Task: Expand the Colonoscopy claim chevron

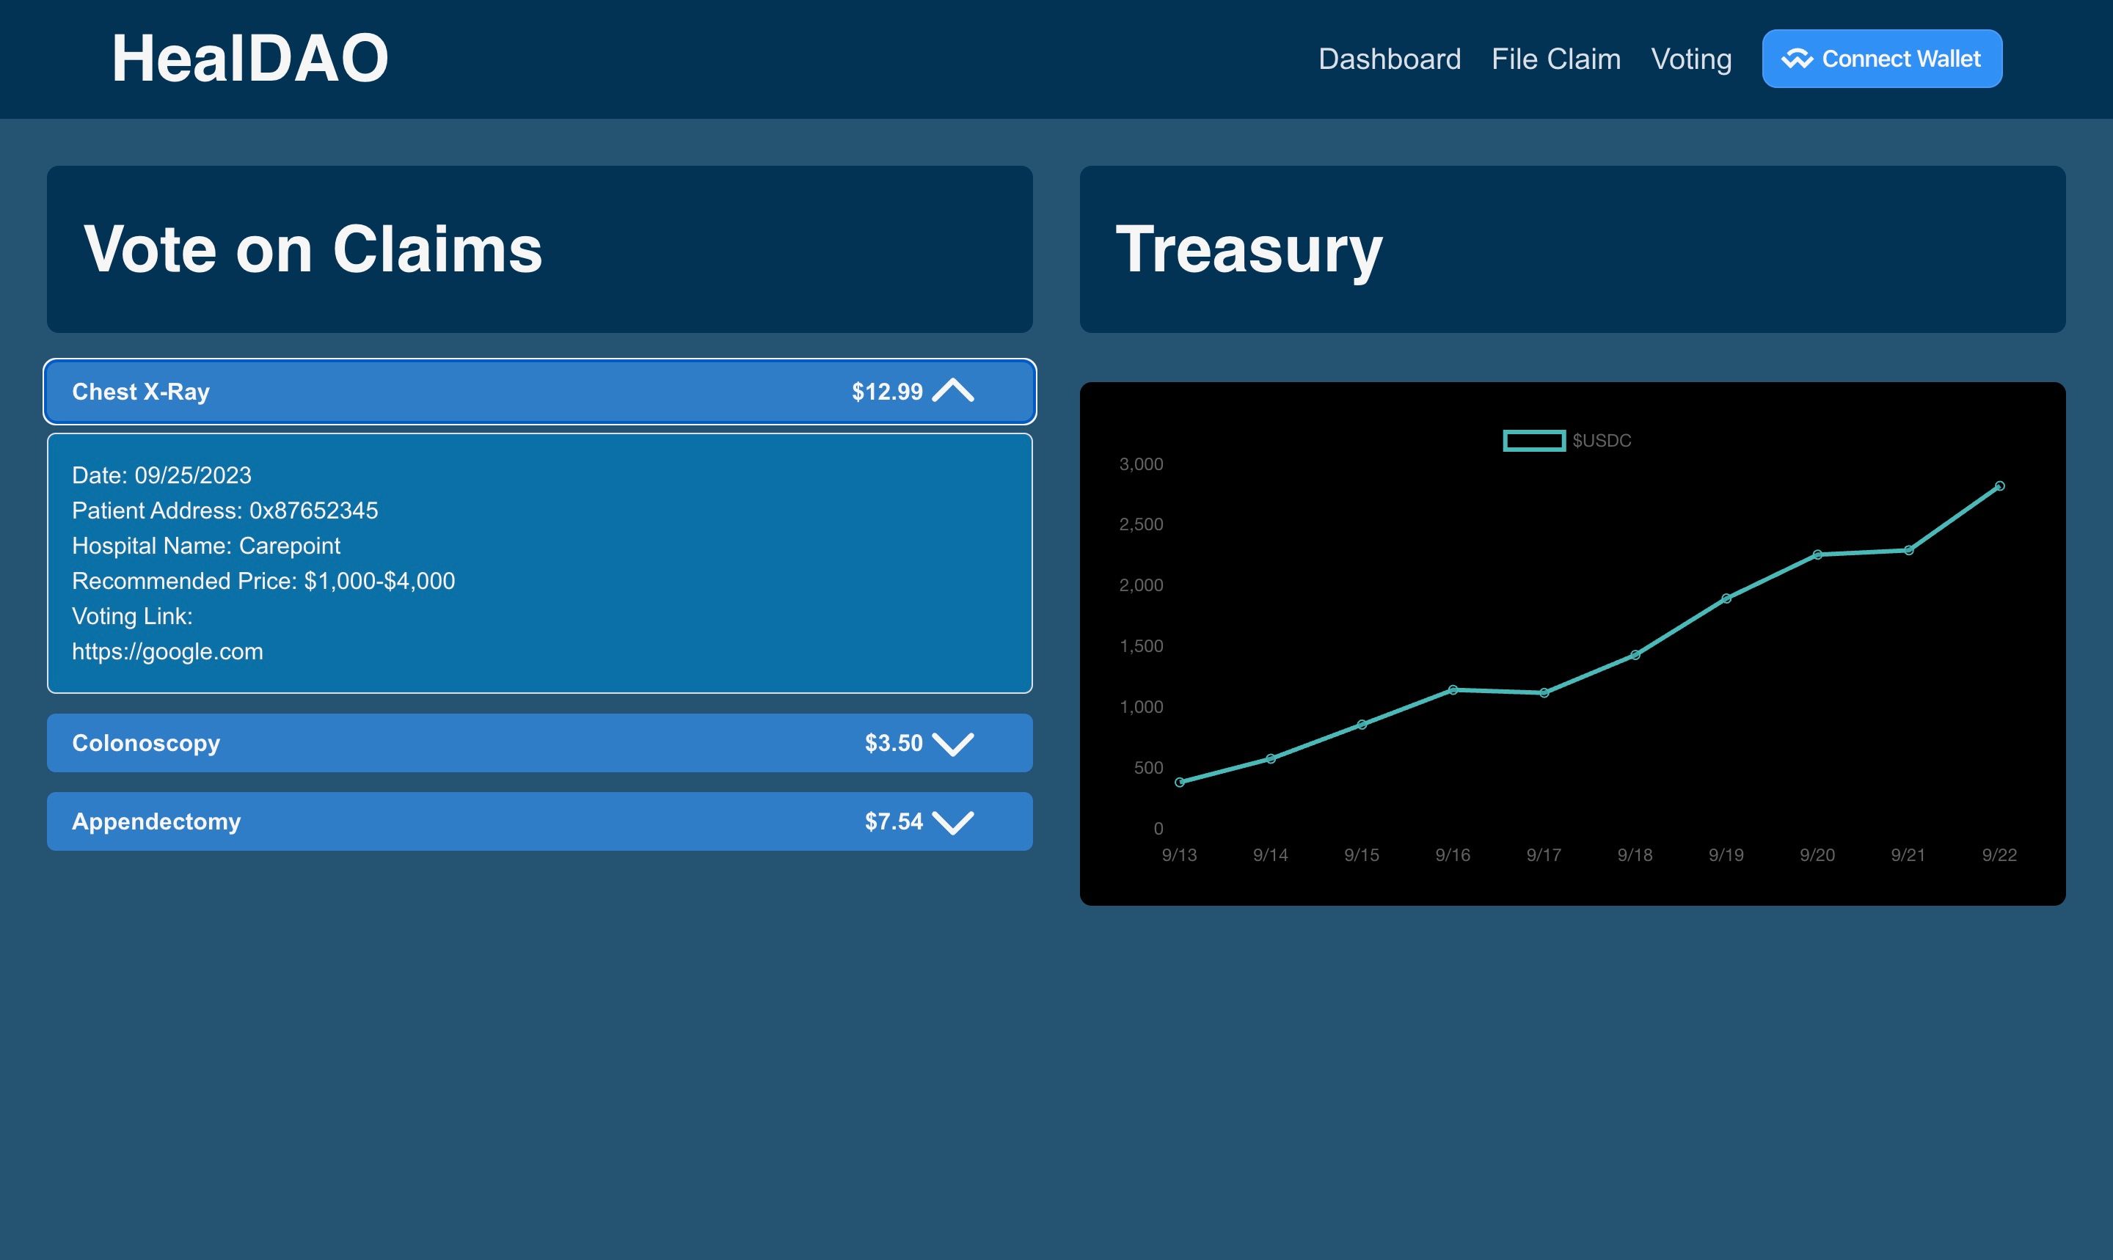Action: tap(953, 744)
